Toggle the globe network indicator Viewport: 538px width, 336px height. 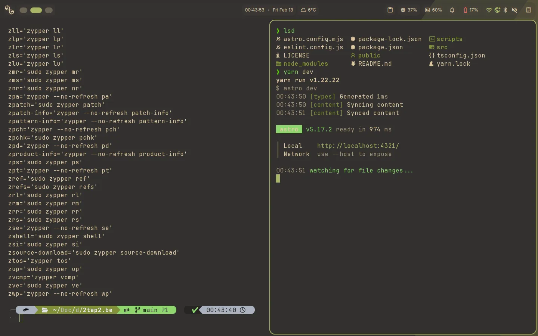497,10
